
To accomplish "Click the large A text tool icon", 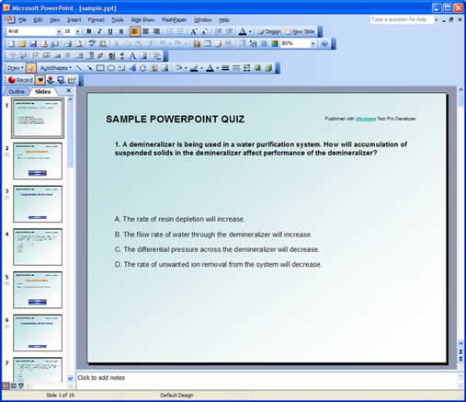I will click(132, 56).
